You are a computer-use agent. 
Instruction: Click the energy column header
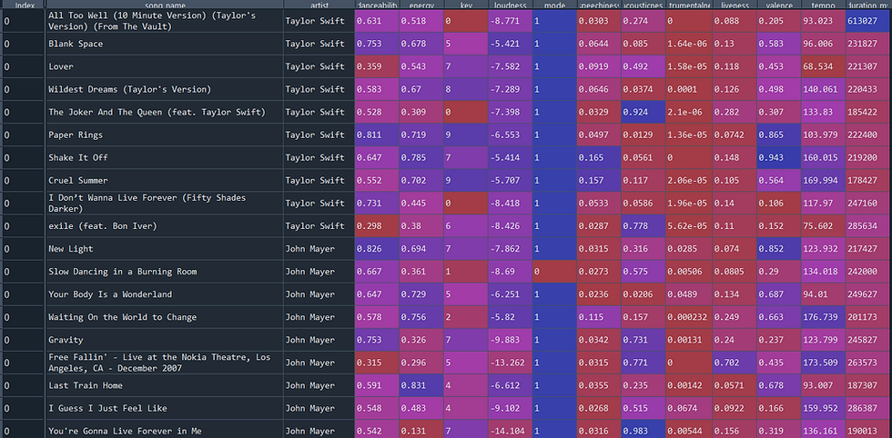coord(420,5)
